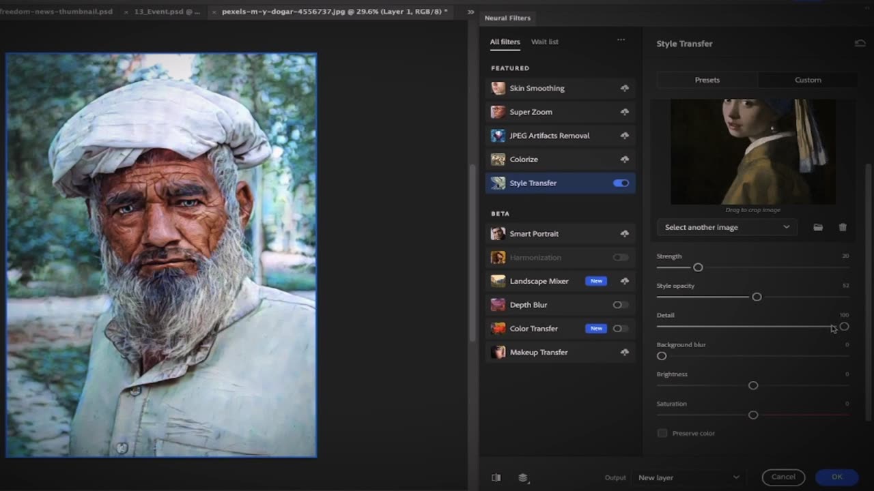Click the Colorize cloud download icon

click(624, 160)
